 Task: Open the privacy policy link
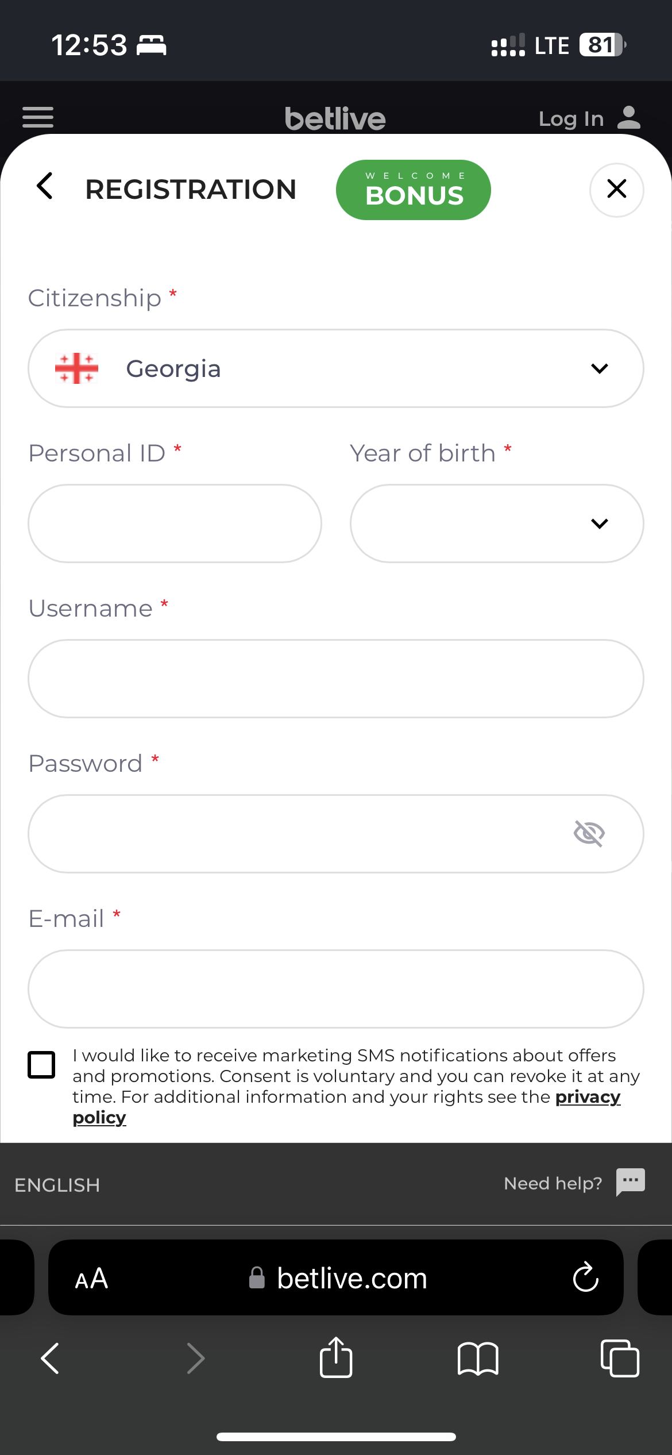coord(588,1097)
